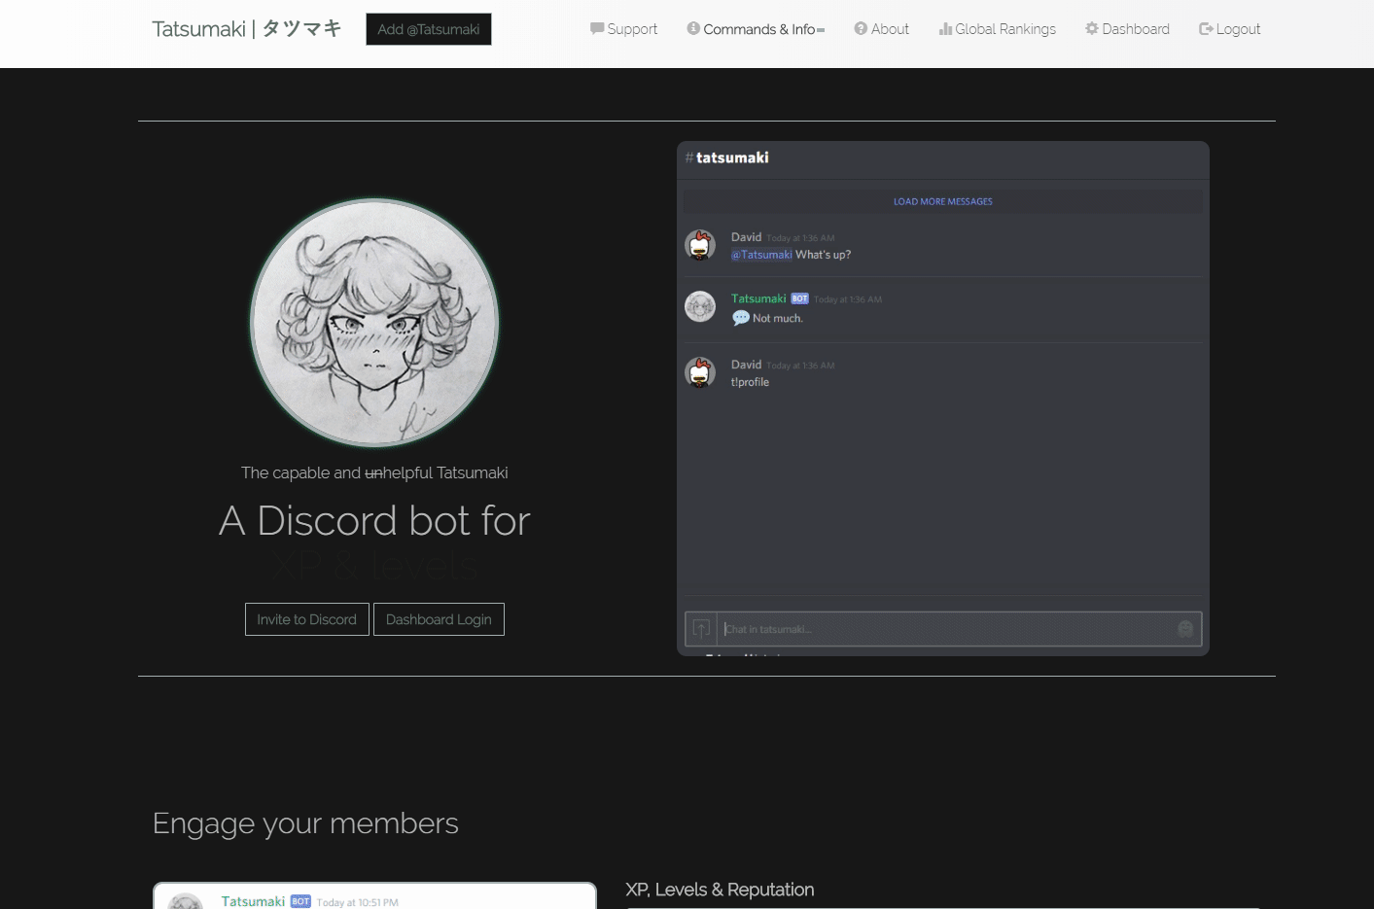Click David's avatar on "What's up?" message

coord(700,245)
